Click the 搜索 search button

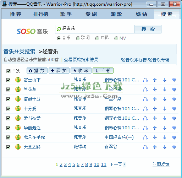148,29
